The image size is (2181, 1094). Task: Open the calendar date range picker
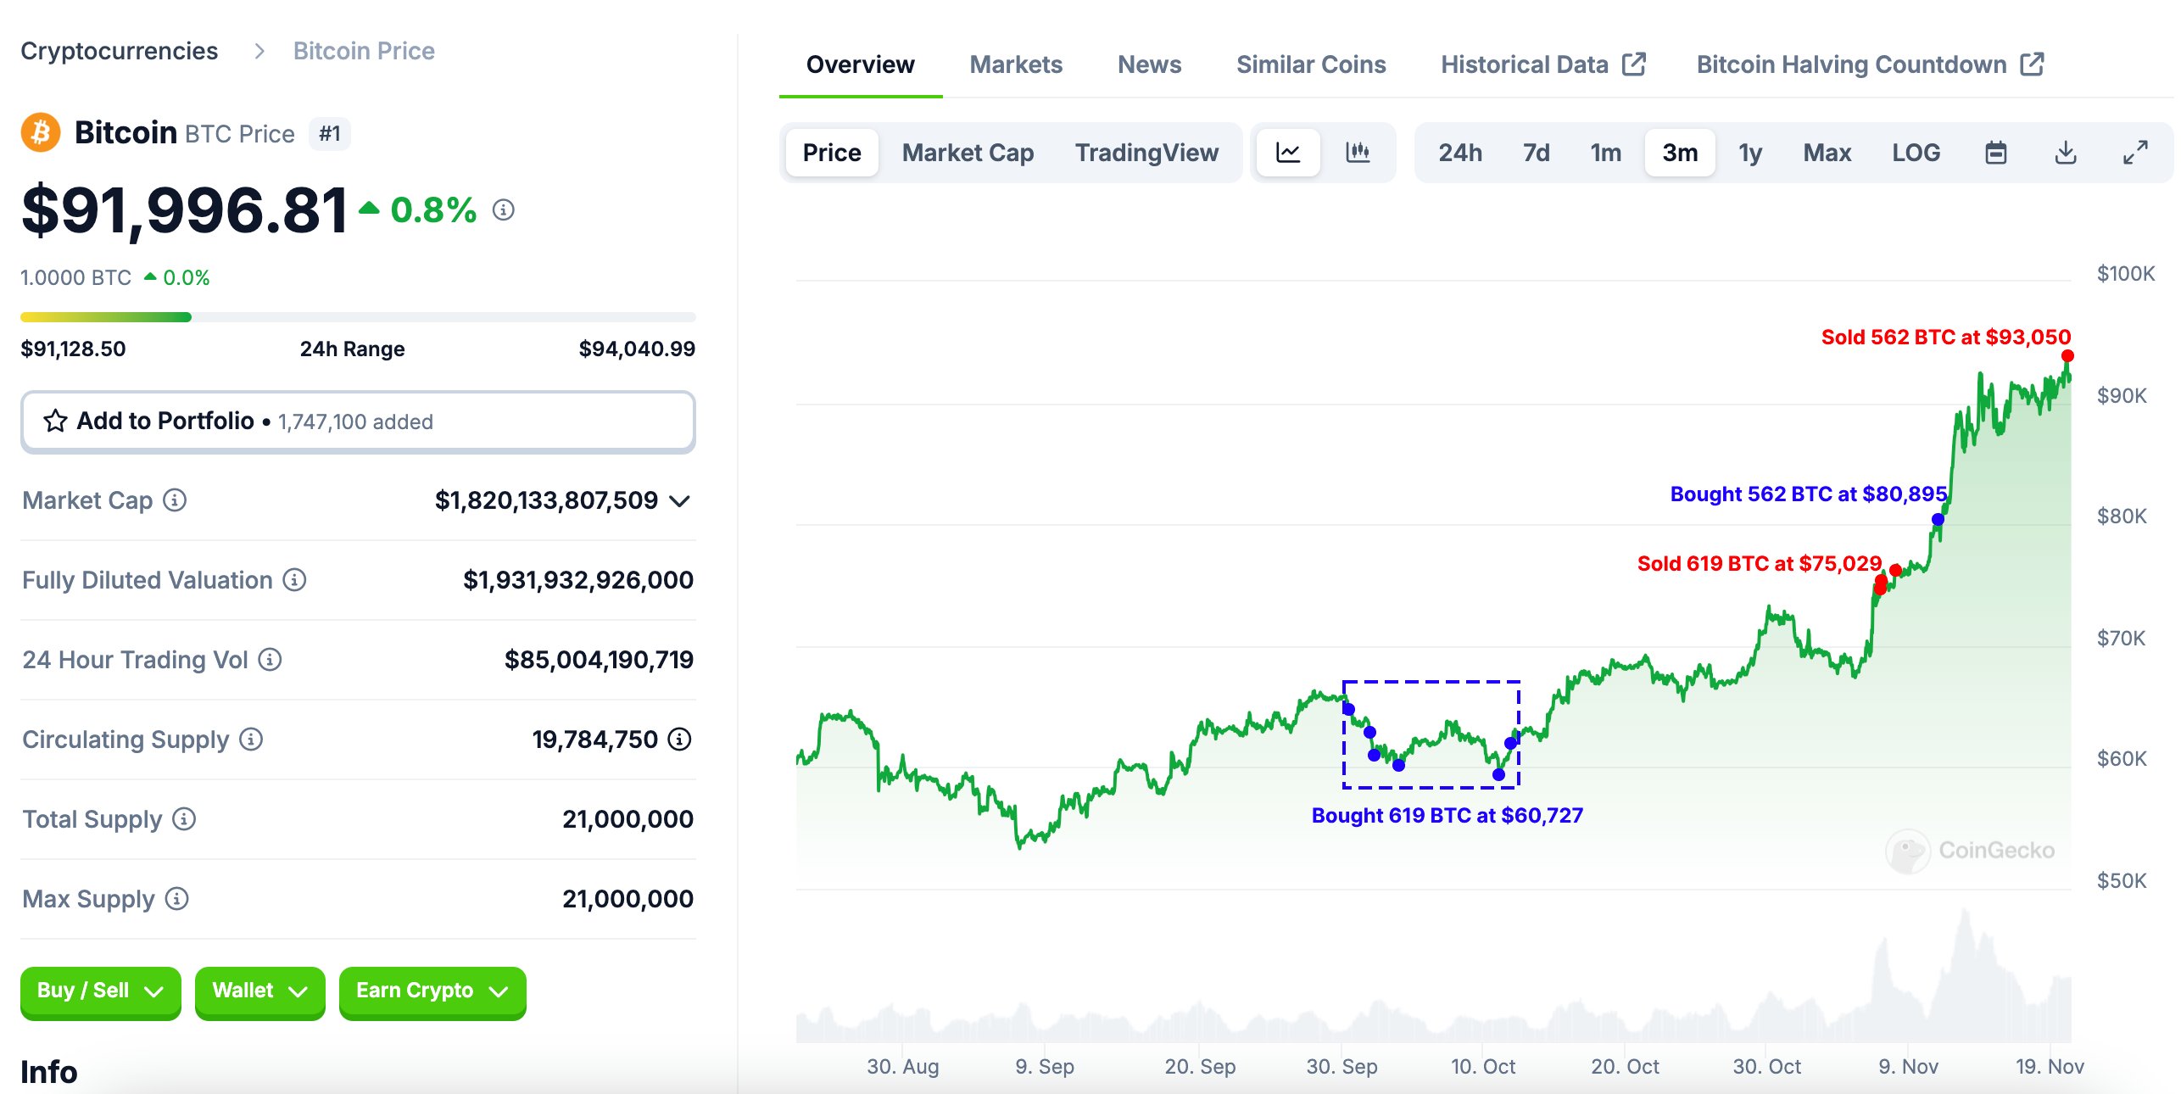[1996, 153]
